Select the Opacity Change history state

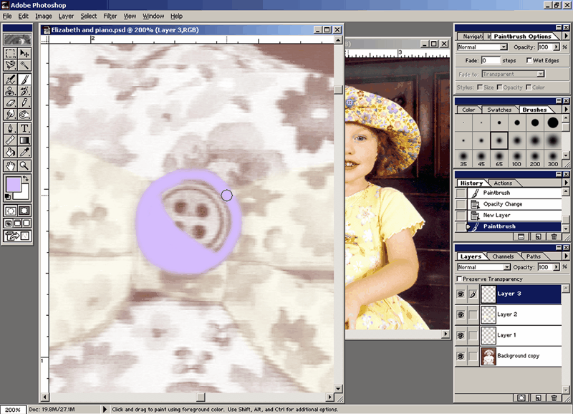click(x=503, y=204)
